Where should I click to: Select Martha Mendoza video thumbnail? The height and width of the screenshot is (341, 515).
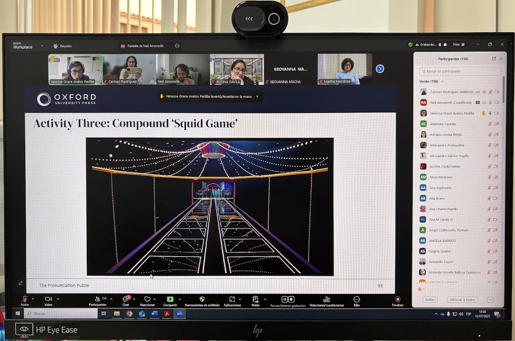344,69
